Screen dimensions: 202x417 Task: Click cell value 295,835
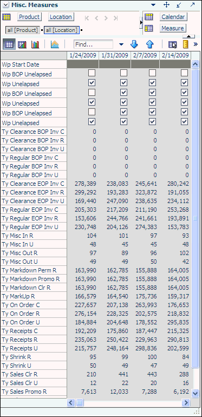(x=178, y=322)
